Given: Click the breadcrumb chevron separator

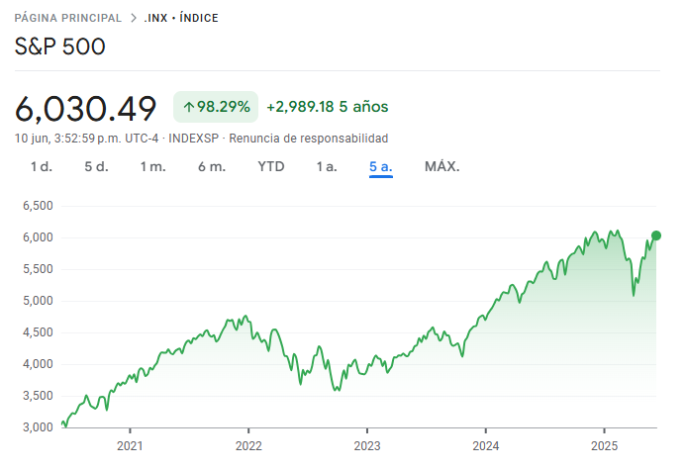Looking at the screenshot, I should click(x=132, y=18).
